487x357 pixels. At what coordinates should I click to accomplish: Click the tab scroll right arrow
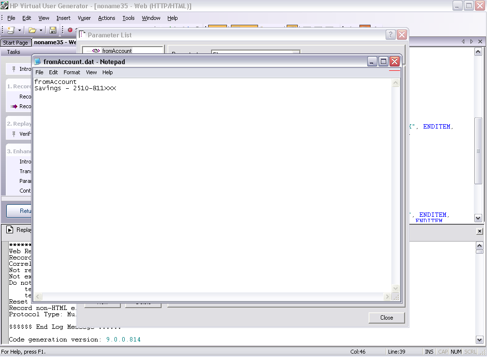coord(471,41)
